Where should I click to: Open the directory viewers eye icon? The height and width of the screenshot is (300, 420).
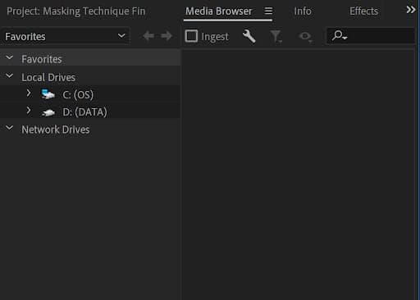click(x=306, y=37)
